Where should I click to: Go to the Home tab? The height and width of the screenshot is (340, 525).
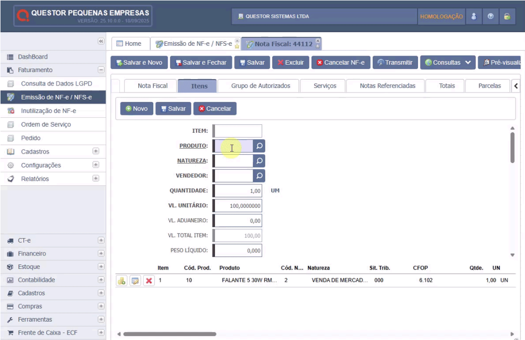(x=129, y=44)
